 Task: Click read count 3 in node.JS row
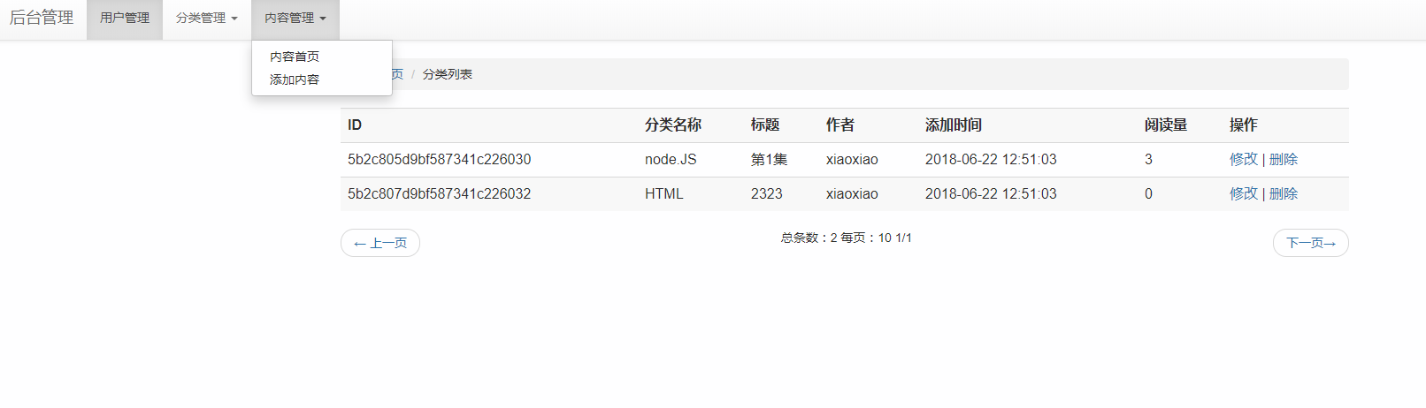[1148, 159]
